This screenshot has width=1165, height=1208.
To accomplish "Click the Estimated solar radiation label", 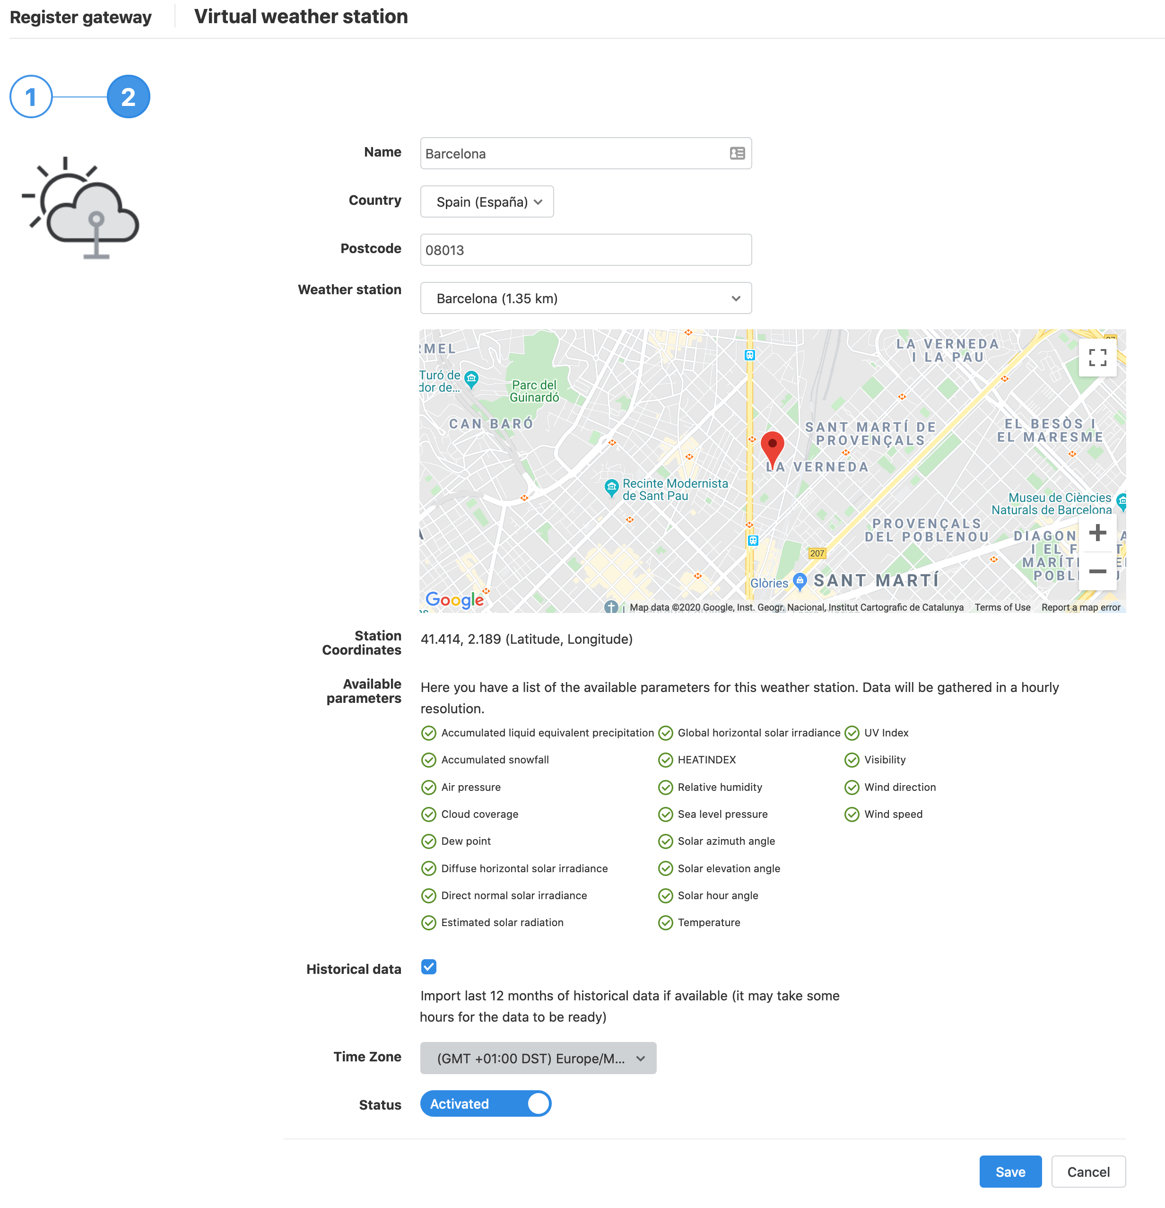I will coord(502,923).
